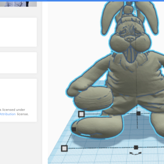
Task: Click the Attribution license link
Action: click(8, 114)
